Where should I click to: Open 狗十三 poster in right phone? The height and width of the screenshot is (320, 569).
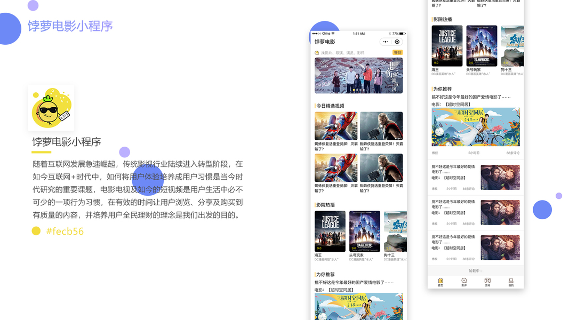512,46
